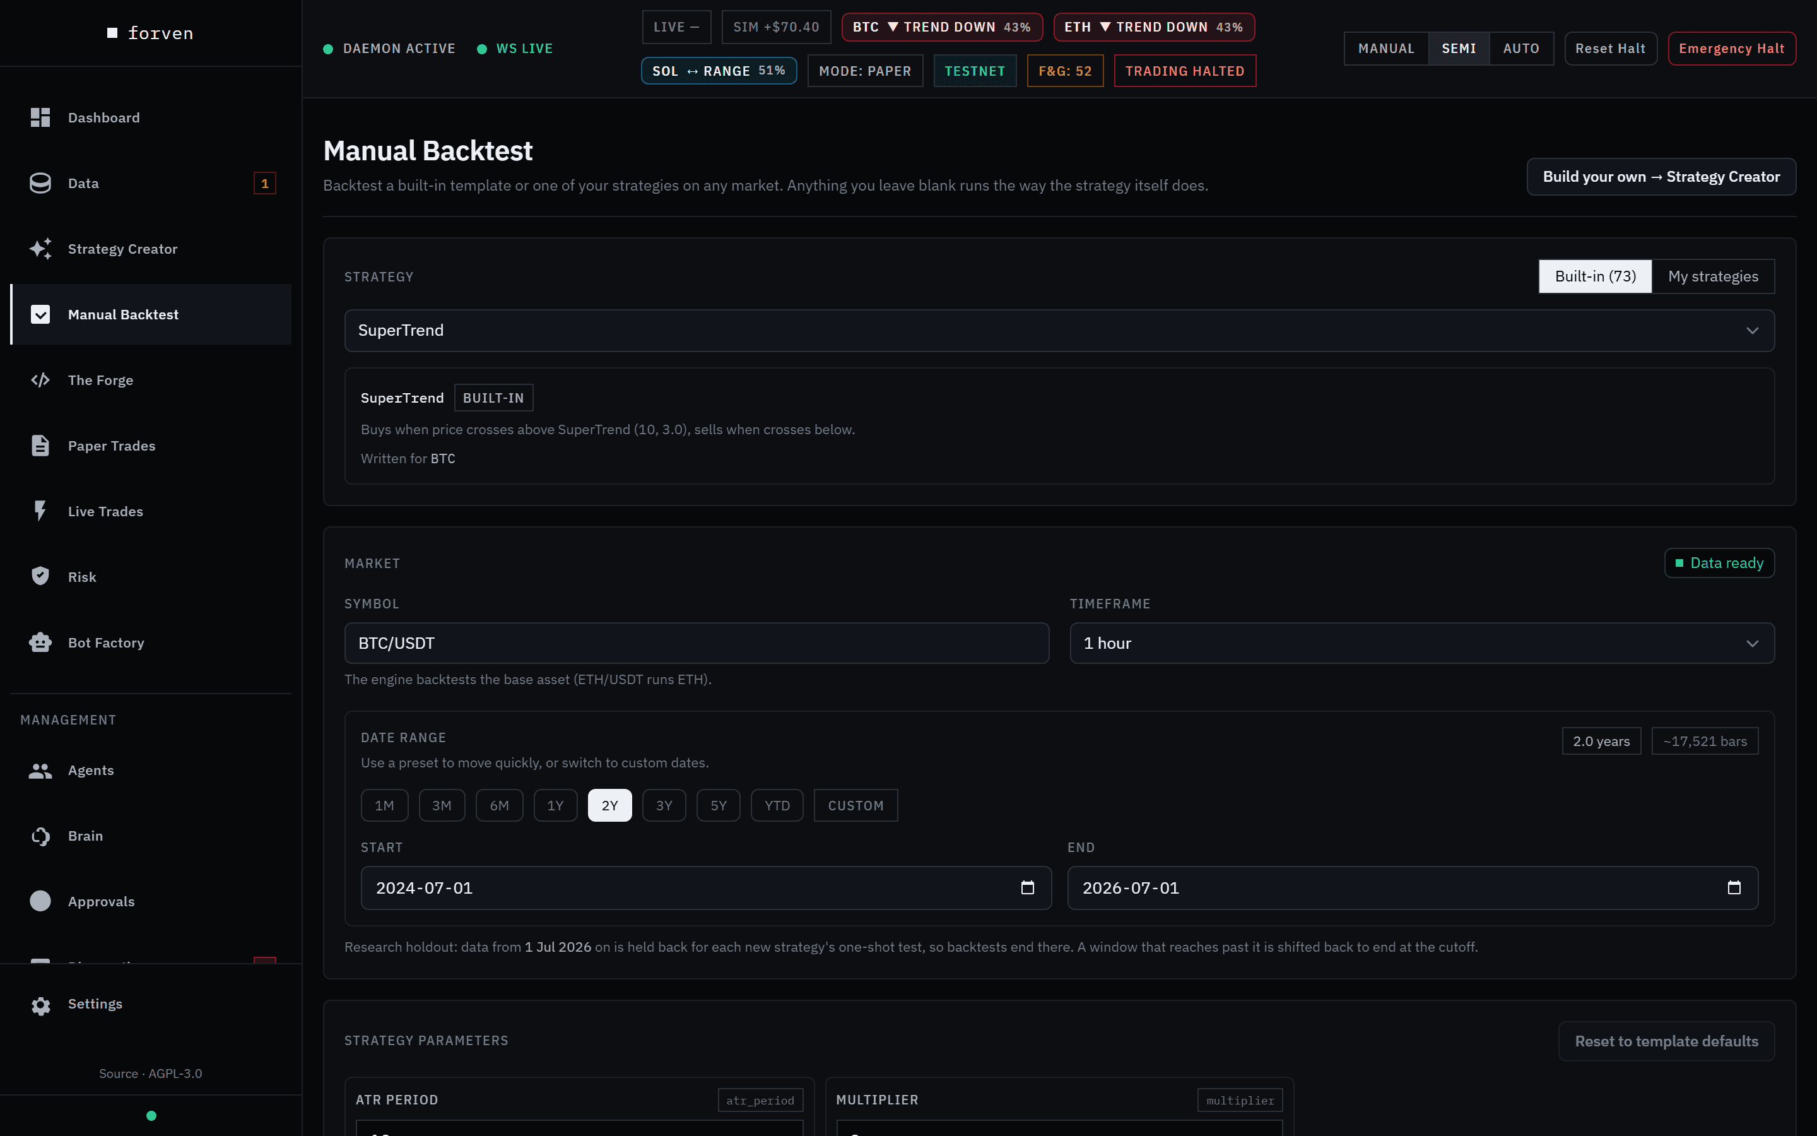Click The Forge code icon
The height and width of the screenshot is (1136, 1817).
(40, 380)
